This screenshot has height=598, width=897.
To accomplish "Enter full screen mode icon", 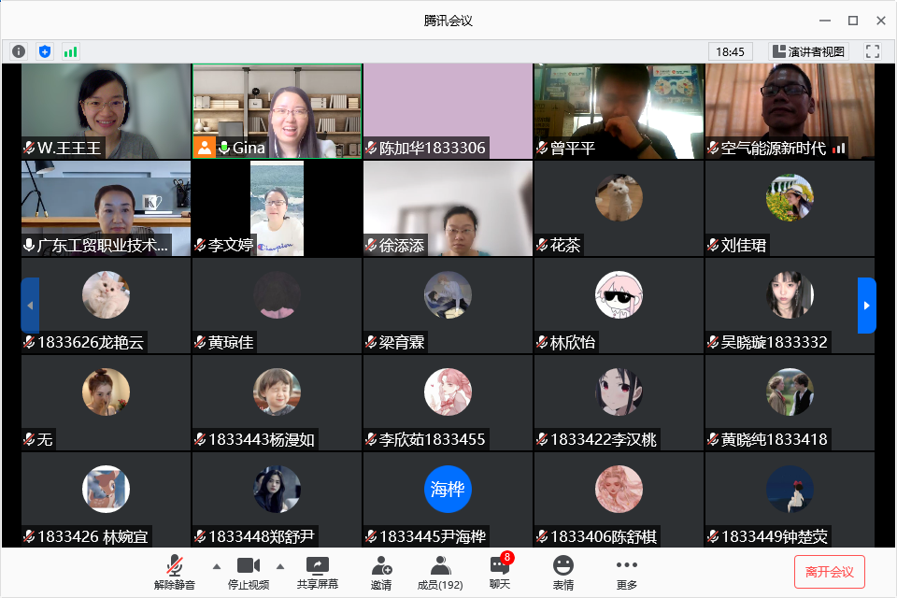I will 873,51.
